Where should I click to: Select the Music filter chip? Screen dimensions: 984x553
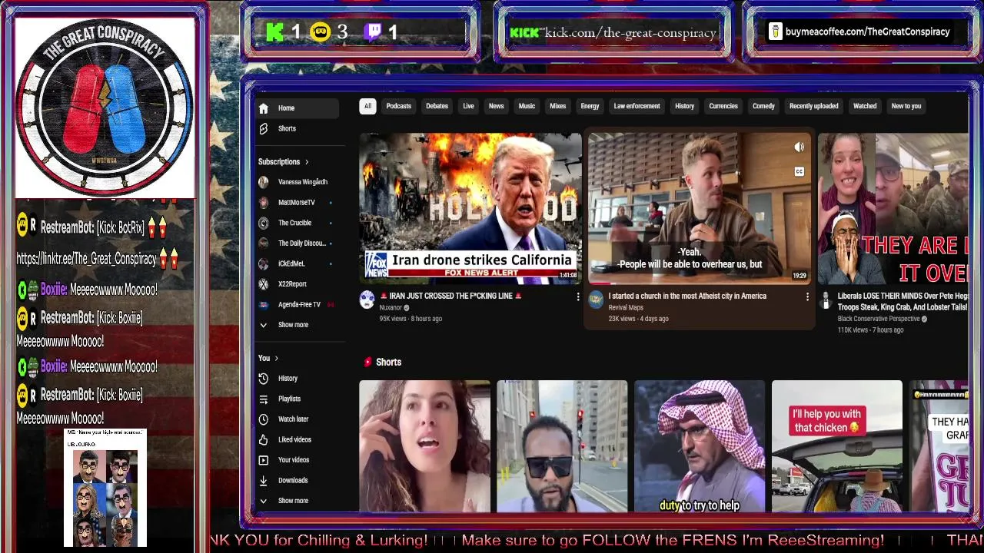pyautogui.click(x=527, y=106)
